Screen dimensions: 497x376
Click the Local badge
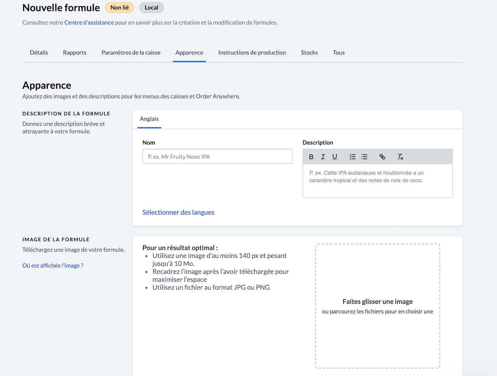[151, 7]
